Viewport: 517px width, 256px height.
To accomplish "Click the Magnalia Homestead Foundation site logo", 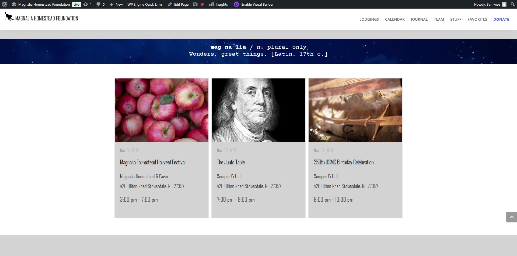I will pos(42,17).
